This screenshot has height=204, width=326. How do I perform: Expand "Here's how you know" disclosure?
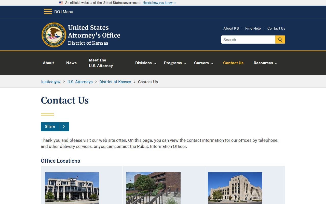click(x=159, y=3)
